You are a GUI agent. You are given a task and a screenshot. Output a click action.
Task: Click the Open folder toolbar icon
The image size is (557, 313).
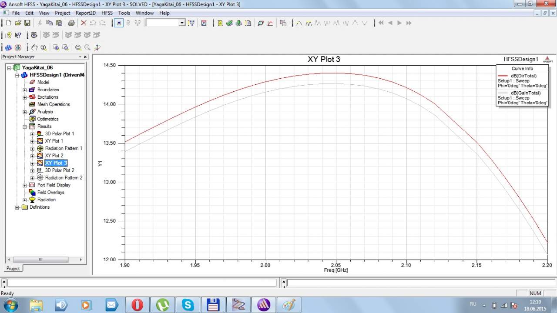(18, 23)
